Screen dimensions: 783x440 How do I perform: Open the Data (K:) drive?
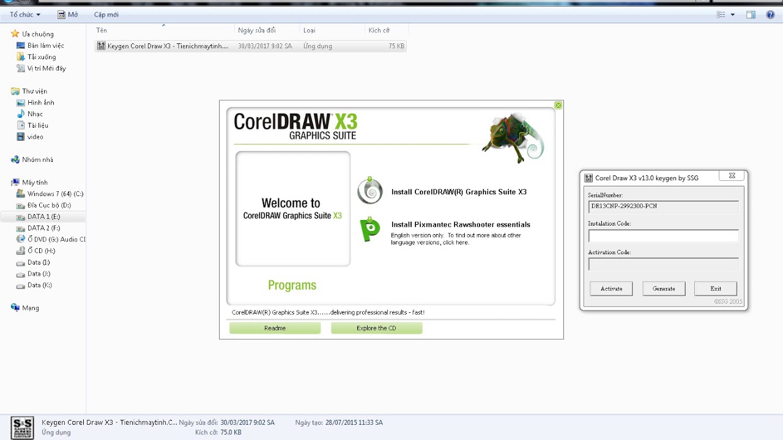[34, 285]
